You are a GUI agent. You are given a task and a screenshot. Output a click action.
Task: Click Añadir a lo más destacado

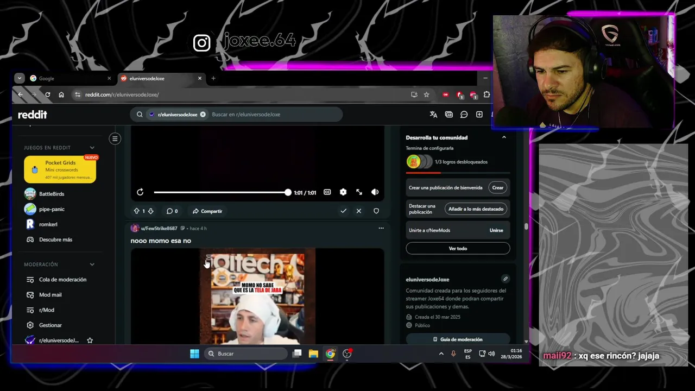tap(476, 209)
